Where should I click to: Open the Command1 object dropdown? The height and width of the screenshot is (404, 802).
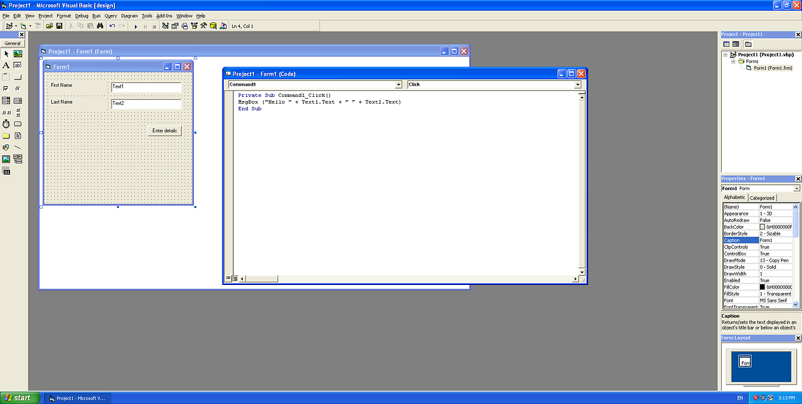coord(399,84)
